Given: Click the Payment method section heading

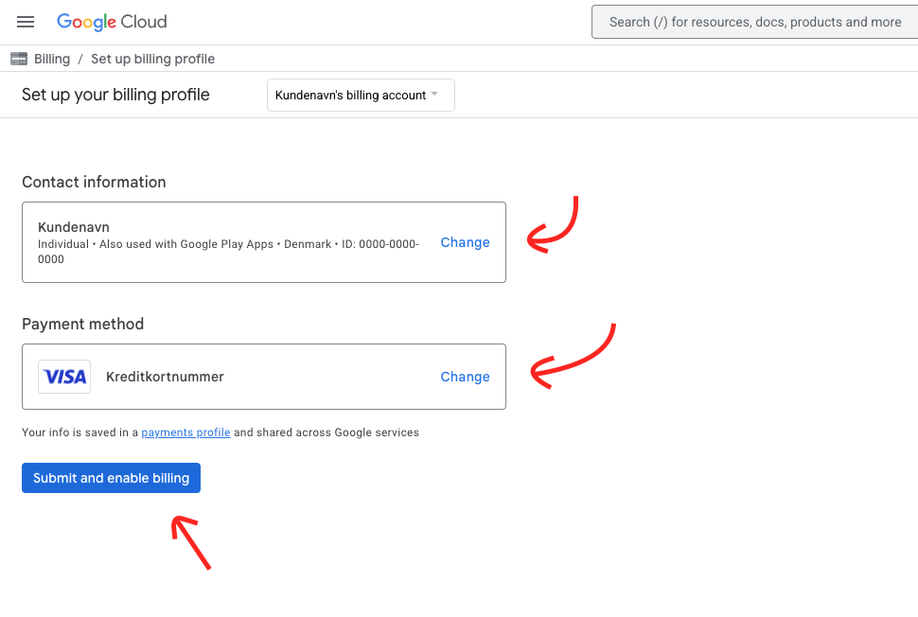Looking at the screenshot, I should [x=82, y=324].
